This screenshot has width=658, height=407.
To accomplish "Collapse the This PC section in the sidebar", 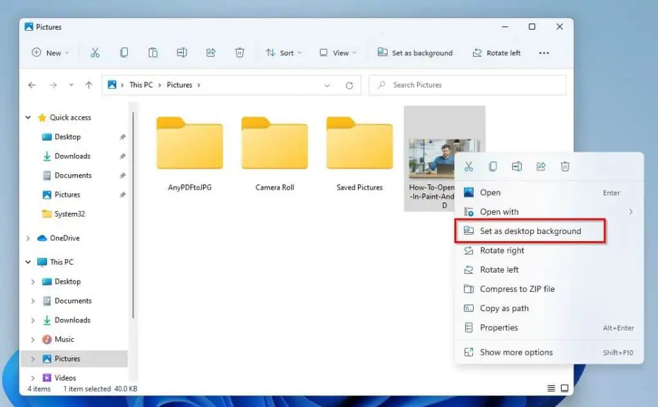I will (28, 262).
